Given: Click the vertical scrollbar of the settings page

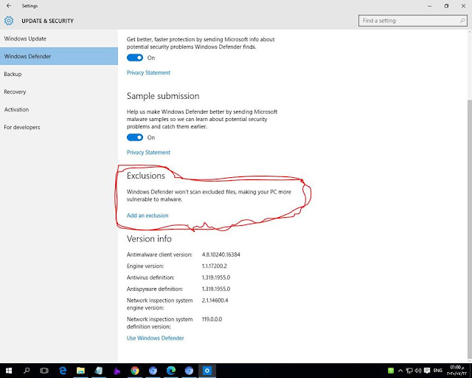Looking at the screenshot, I should [x=470, y=229].
